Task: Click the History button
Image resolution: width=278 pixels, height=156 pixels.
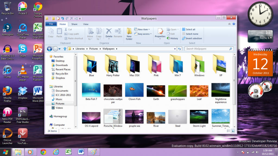Action: (x=172, y=38)
